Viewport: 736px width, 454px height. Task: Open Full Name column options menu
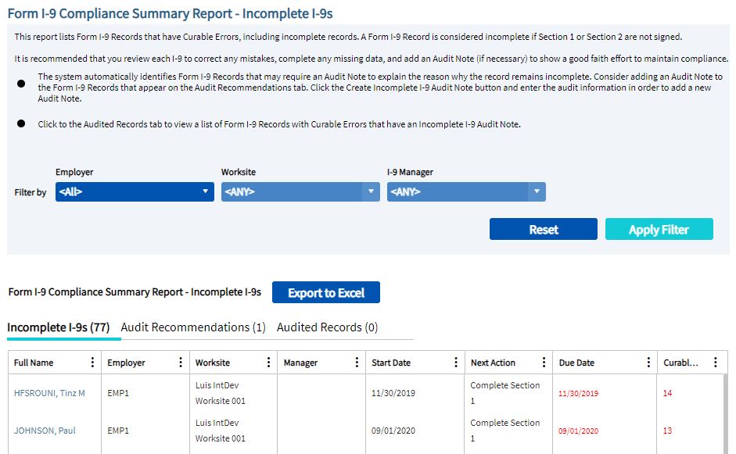click(x=92, y=362)
